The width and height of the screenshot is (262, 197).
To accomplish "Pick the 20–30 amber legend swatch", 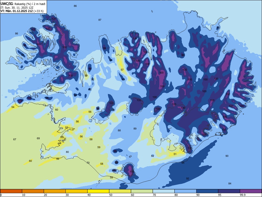I will [x=55, y=191].
